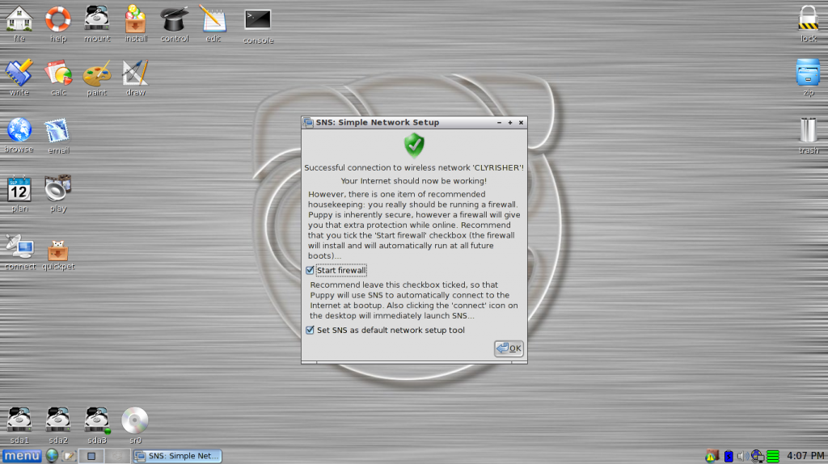Open the calc spreadsheet icon
This screenshot has height=464, width=828.
(58, 73)
